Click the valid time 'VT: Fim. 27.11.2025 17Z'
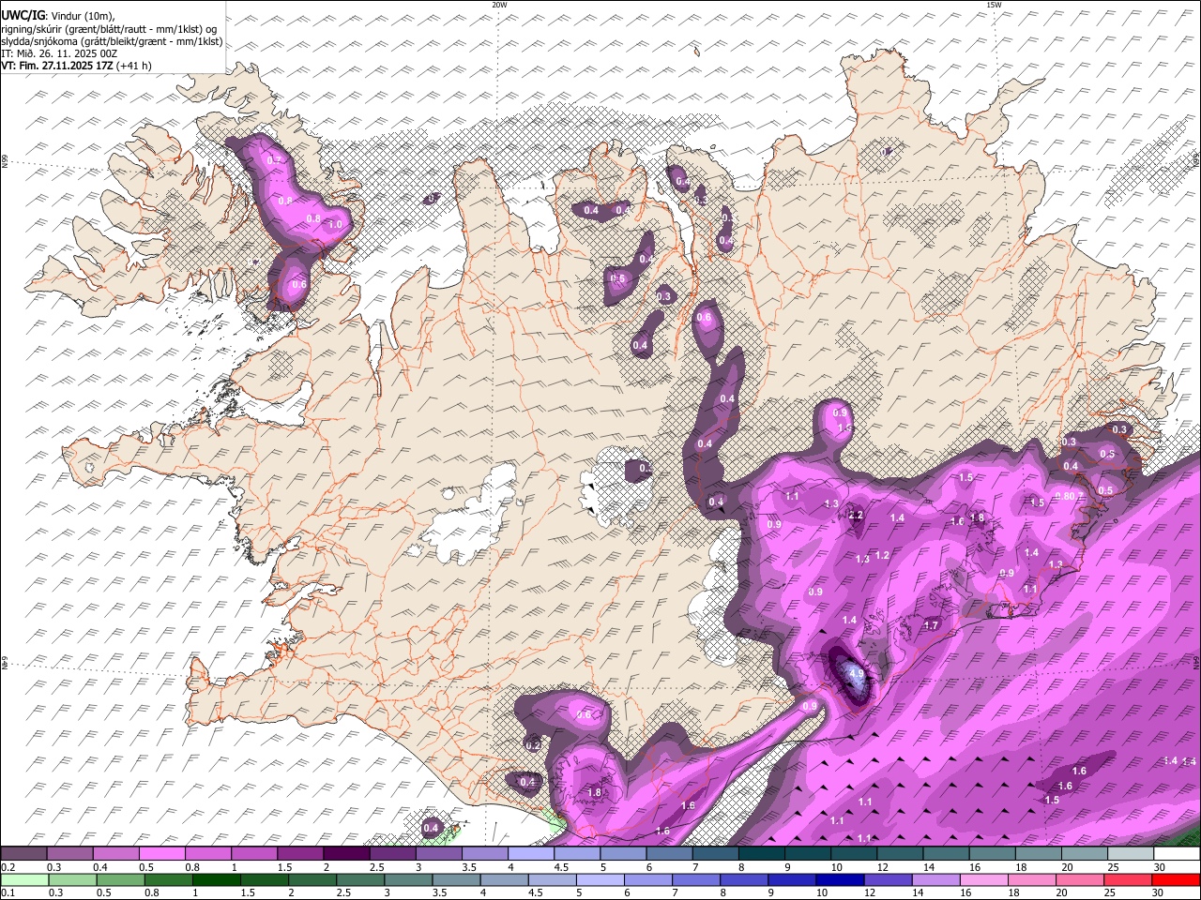Image resolution: width=1201 pixels, height=900 pixels. (x=57, y=66)
